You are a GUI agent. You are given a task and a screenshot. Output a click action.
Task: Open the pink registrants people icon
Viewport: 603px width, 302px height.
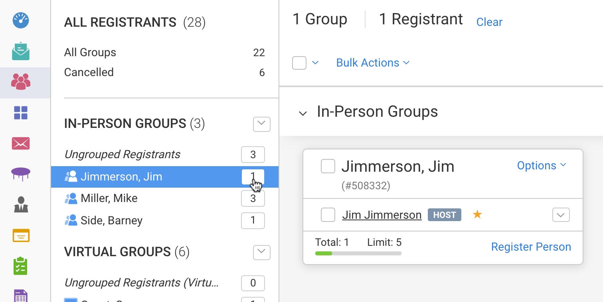coord(21,82)
